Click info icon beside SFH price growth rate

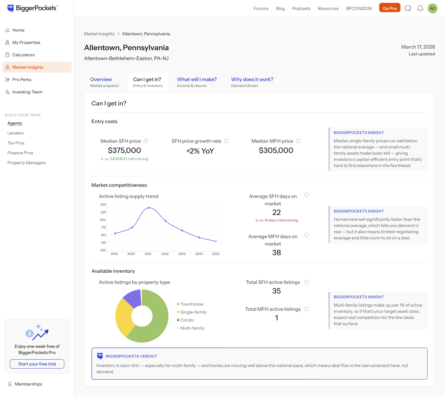point(227,141)
